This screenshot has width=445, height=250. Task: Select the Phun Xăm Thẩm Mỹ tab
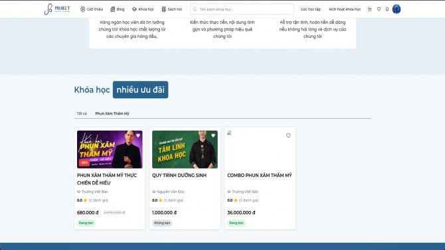pos(112,113)
